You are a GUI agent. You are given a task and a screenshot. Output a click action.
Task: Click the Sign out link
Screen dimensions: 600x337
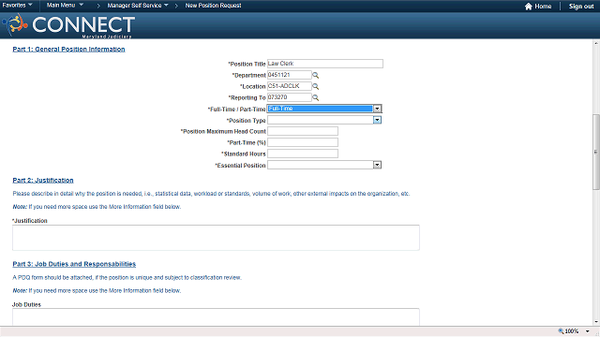[581, 7]
